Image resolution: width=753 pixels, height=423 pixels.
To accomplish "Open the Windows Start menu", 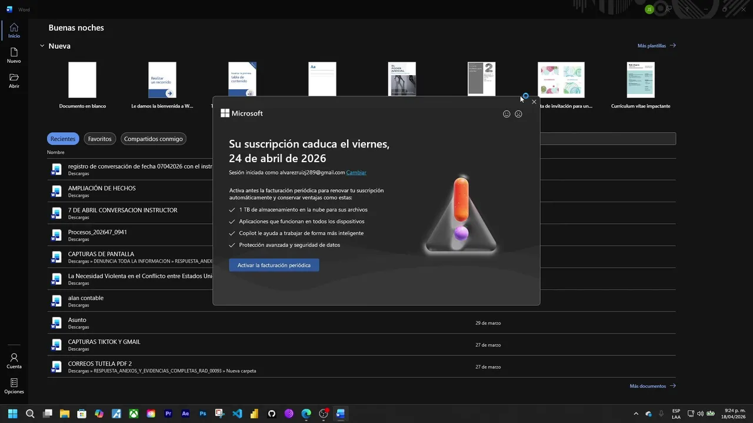I will (x=13, y=414).
